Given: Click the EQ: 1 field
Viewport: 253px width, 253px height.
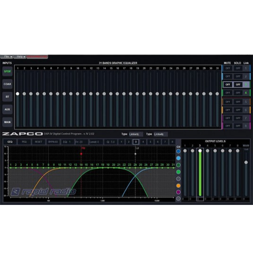Looking at the screenshot, I should [x=67, y=142].
